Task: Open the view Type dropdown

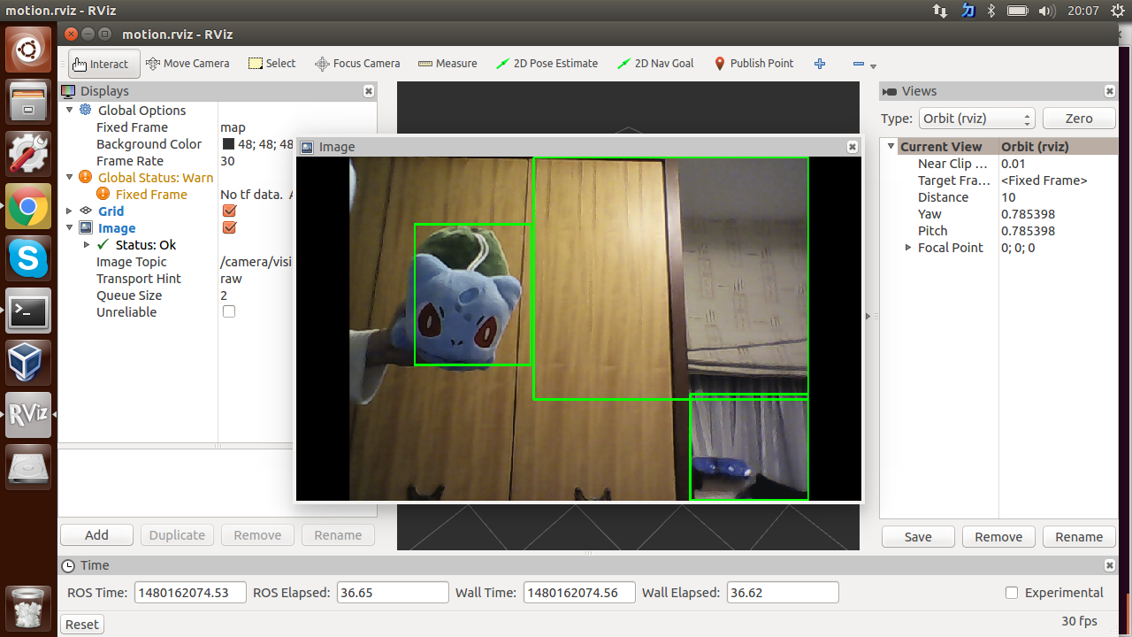Action: click(x=975, y=119)
